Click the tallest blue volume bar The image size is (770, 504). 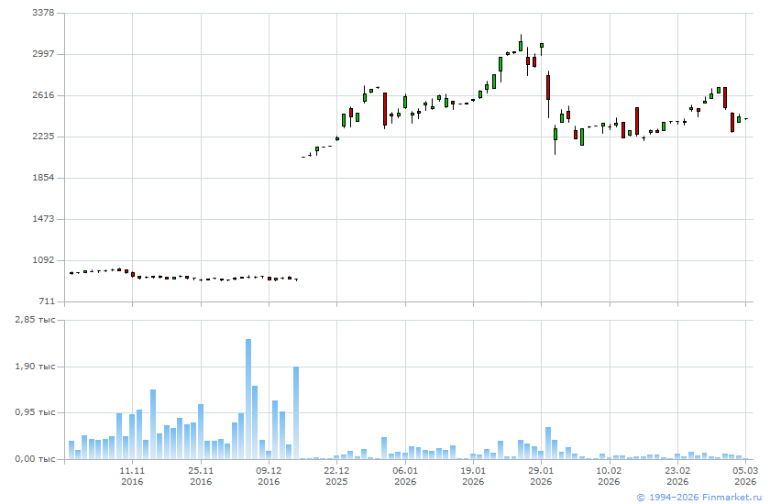tap(247, 399)
